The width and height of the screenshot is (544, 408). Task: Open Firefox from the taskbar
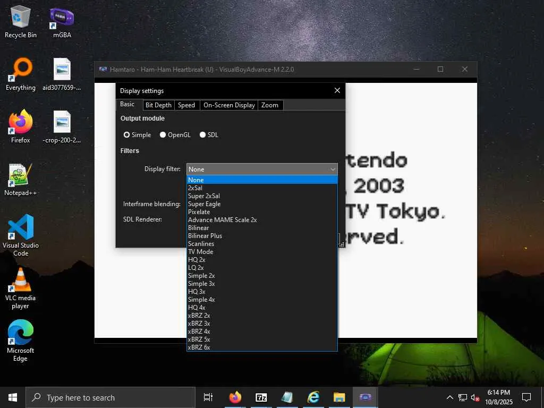point(235,397)
